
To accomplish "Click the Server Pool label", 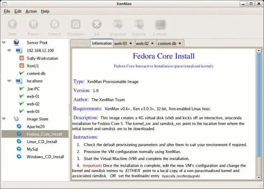I will coord(37,43).
